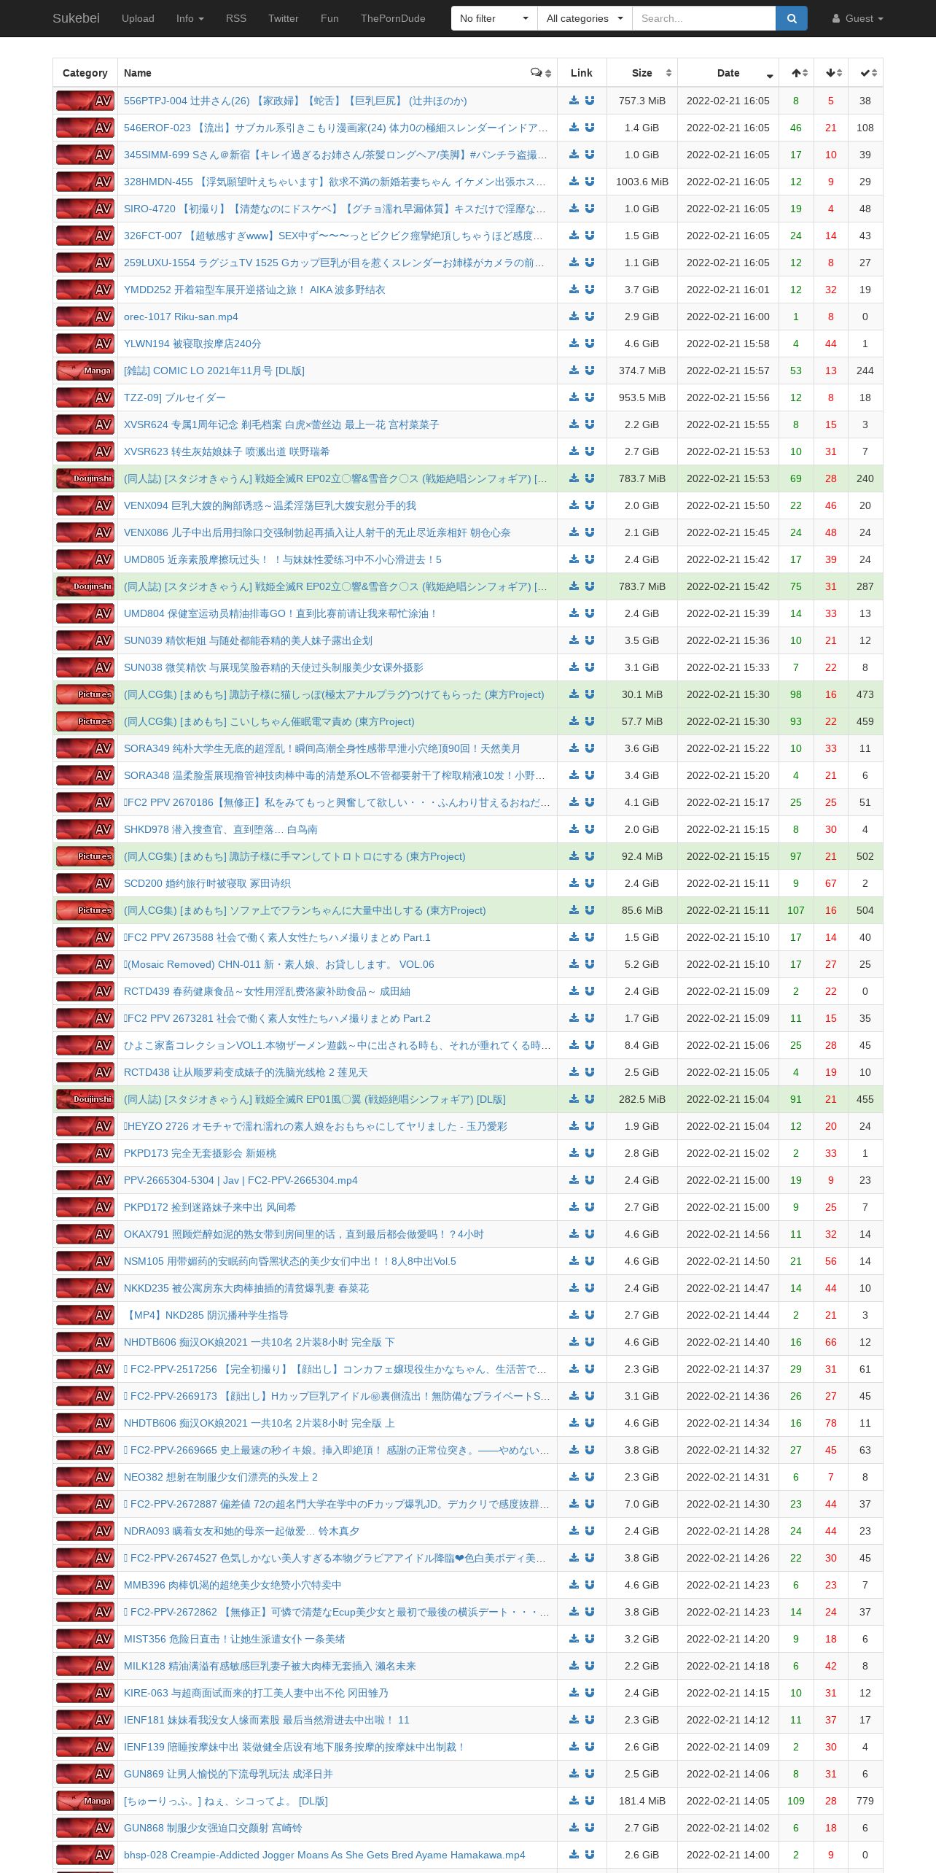Open magnet link for GUN868 row

pyautogui.click(x=590, y=1828)
